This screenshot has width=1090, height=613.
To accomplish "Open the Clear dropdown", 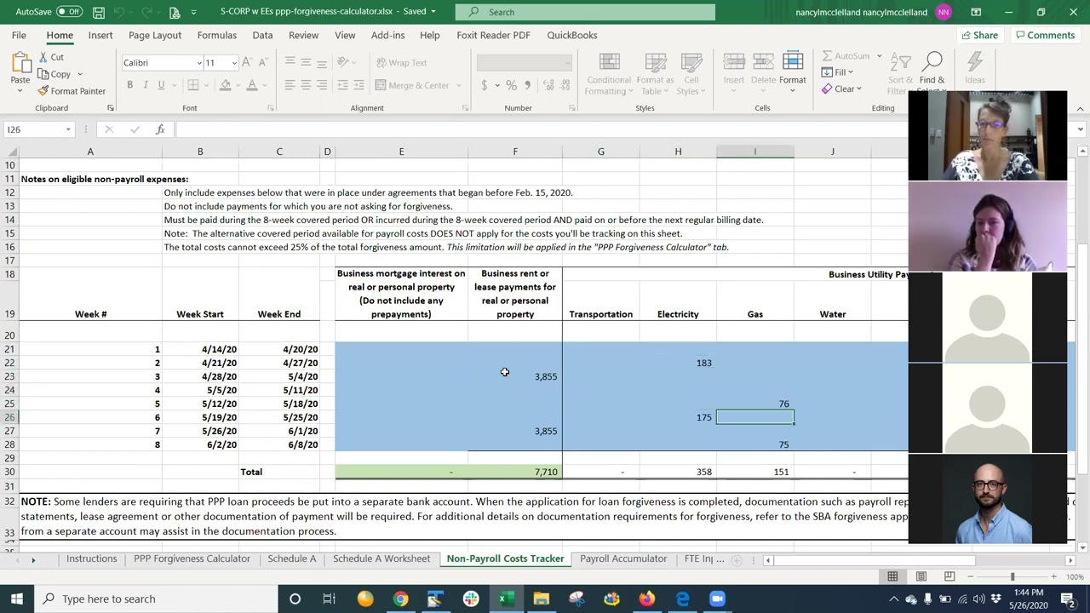I will pos(841,89).
